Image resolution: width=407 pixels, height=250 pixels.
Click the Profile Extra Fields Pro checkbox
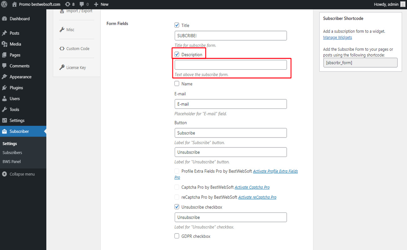177,171
